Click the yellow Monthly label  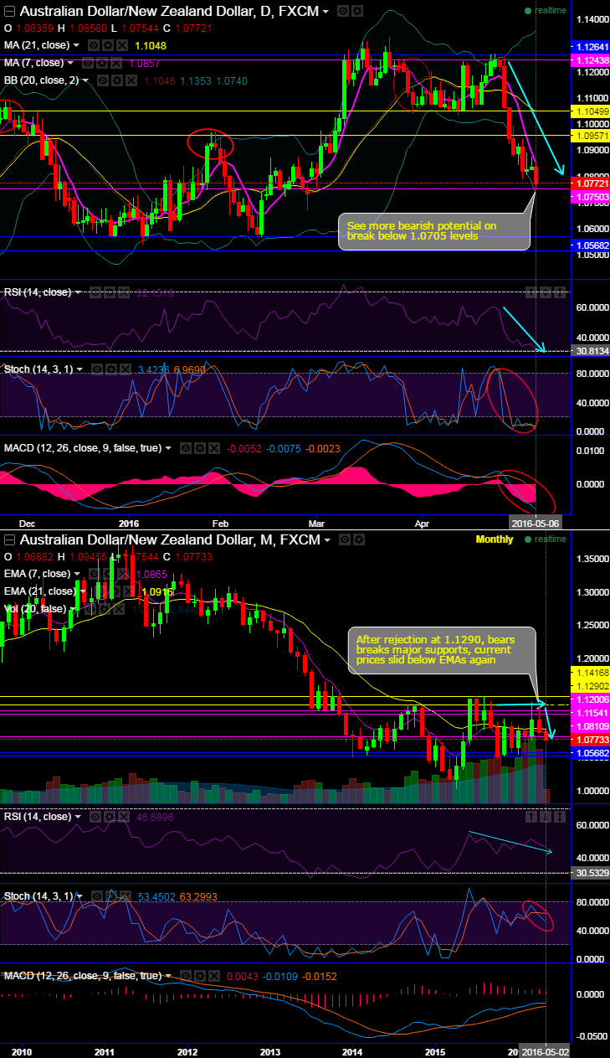[495, 539]
